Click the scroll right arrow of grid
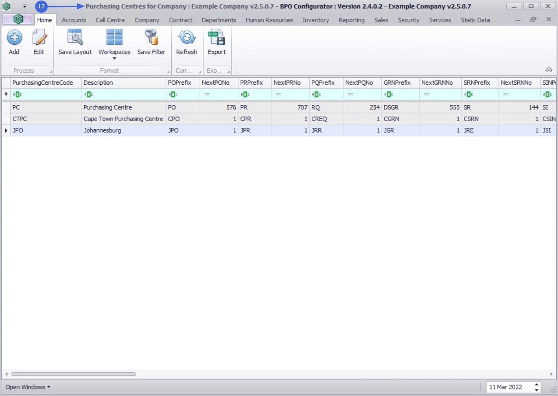The width and height of the screenshot is (558, 396). (551, 374)
